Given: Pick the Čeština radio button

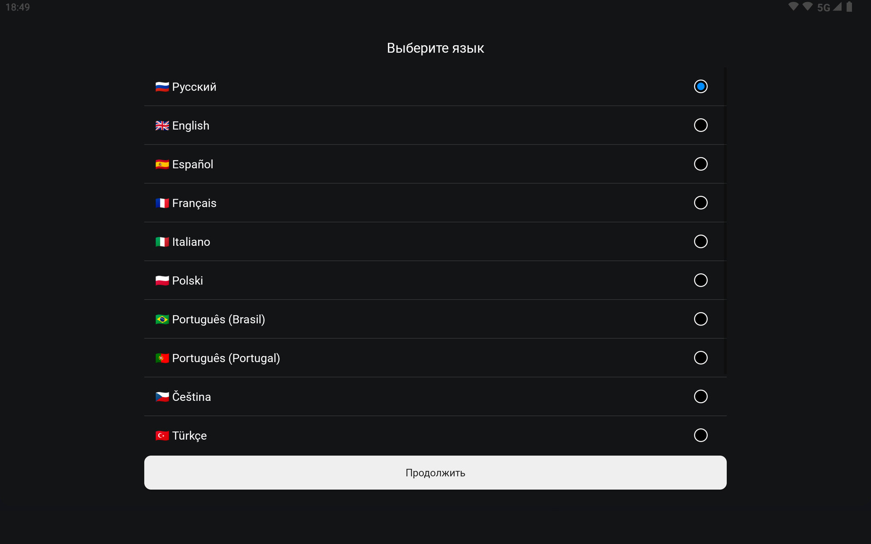Looking at the screenshot, I should (700, 397).
